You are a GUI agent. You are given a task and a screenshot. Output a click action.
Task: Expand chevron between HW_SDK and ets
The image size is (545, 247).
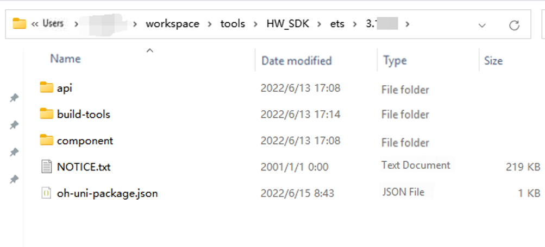[320, 24]
